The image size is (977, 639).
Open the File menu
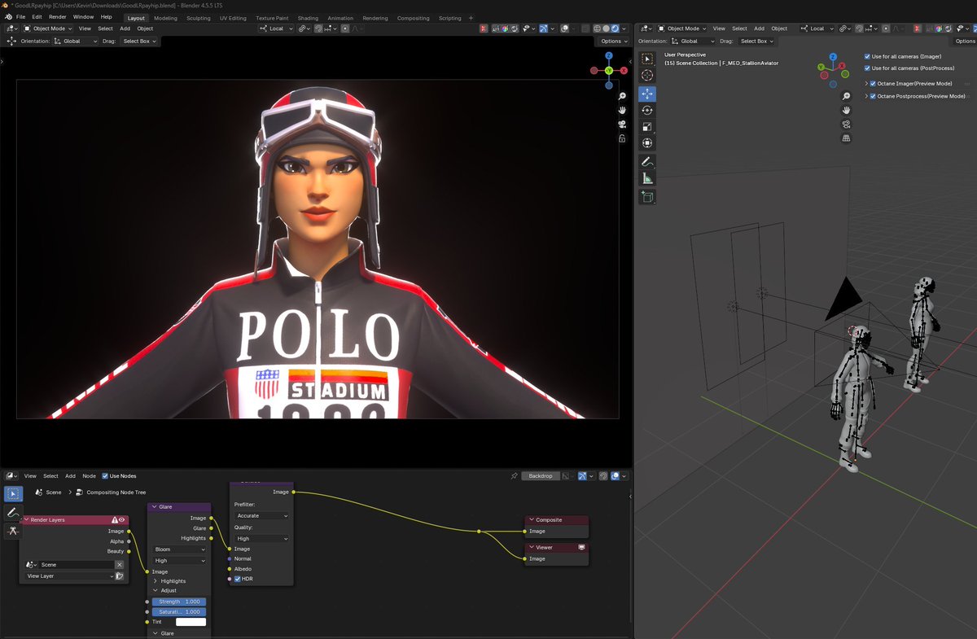[20, 17]
